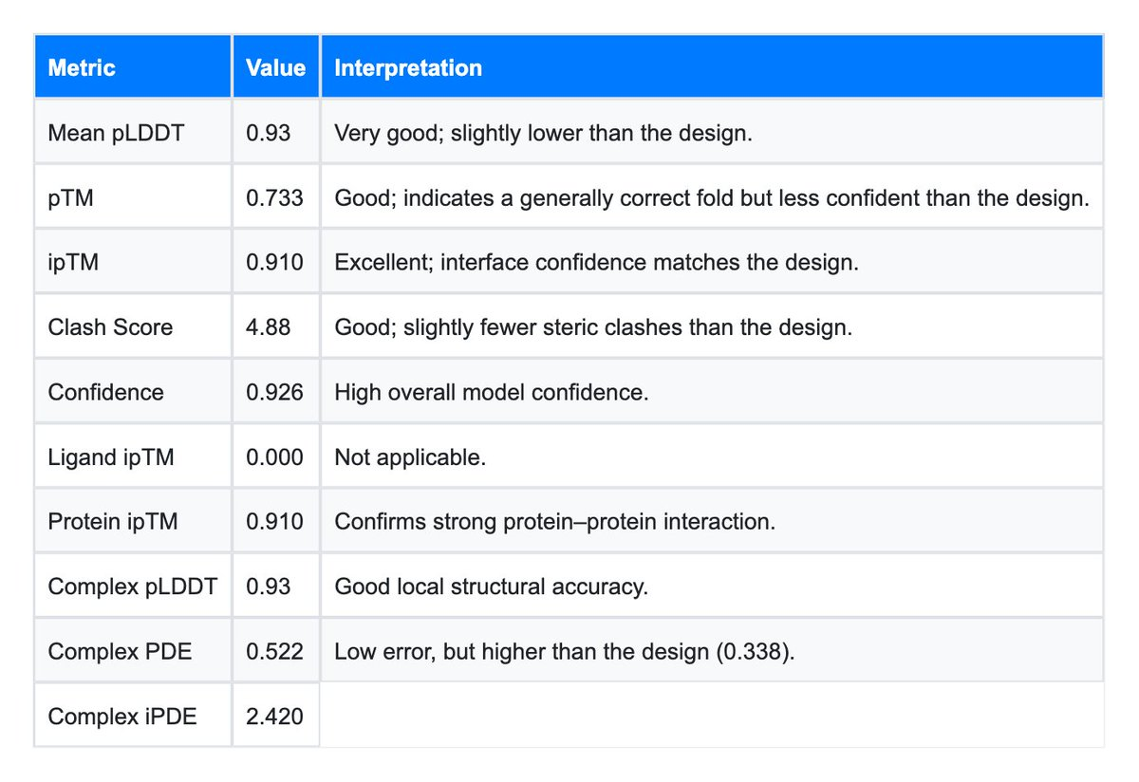Click the 'Not applicable.' interpretation cell
The width and height of the screenshot is (1139, 782).
(410, 457)
